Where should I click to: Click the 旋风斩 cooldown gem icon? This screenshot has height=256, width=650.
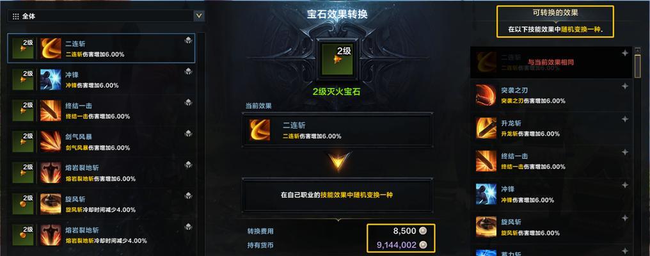point(23,204)
